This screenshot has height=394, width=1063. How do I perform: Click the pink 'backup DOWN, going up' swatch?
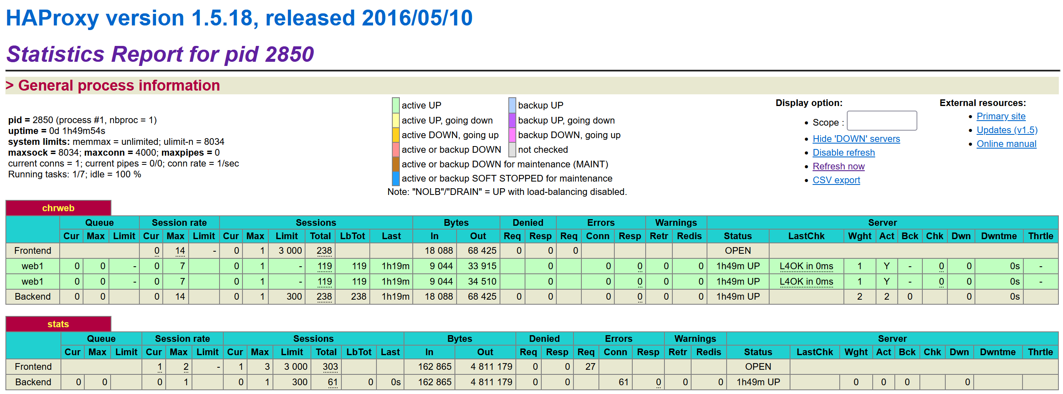tap(512, 135)
